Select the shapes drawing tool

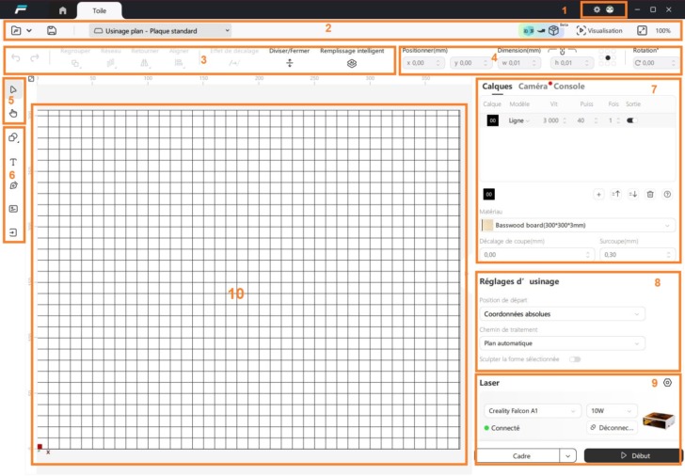(x=13, y=137)
